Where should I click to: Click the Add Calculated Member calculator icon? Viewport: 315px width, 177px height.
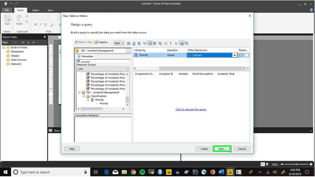134,44
